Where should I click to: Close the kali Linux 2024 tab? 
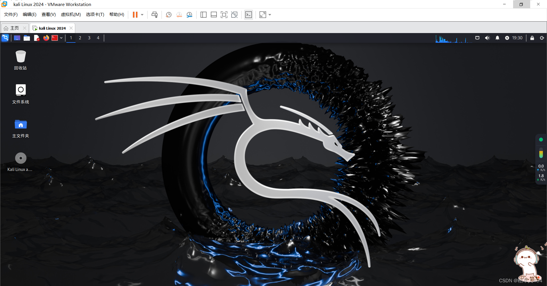[71, 28]
